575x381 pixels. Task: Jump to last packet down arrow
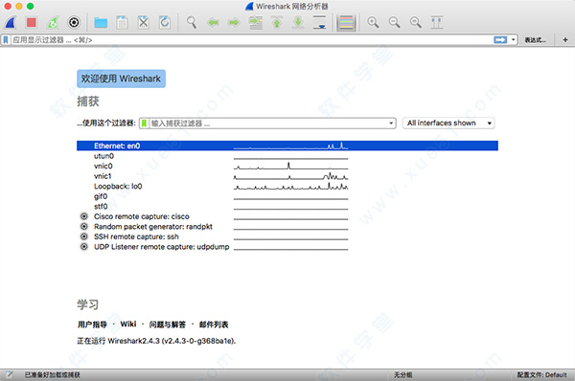pyautogui.click(x=298, y=23)
